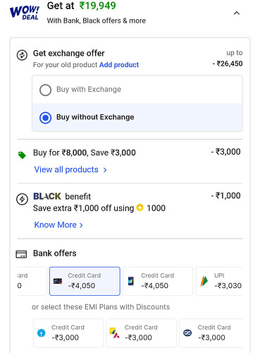
Task: Click the 'Bank offers' heading
Action: (55, 253)
